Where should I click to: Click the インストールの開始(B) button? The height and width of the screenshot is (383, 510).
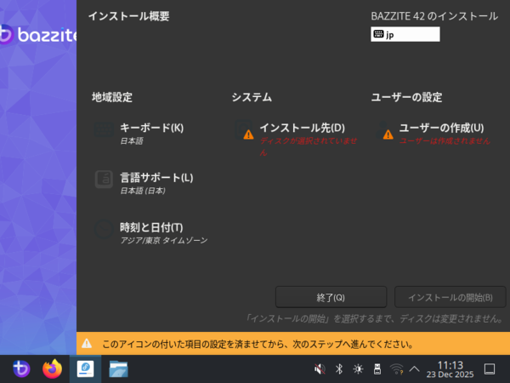pyautogui.click(x=450, y=297)
